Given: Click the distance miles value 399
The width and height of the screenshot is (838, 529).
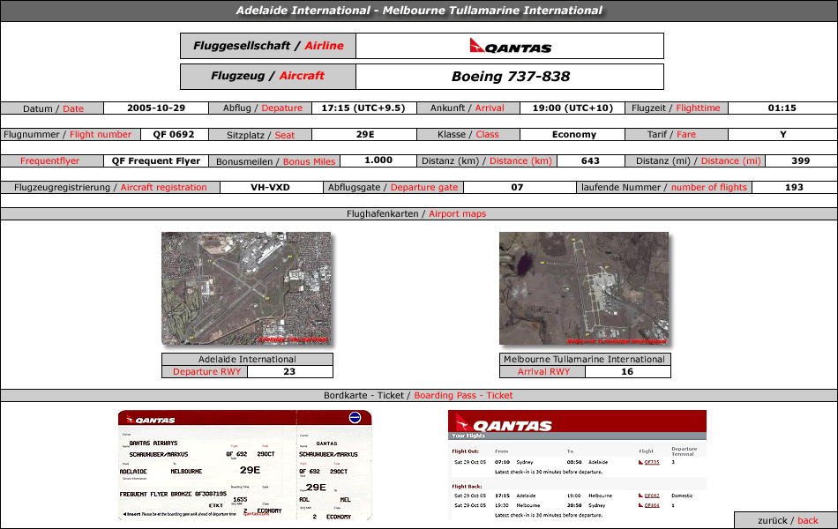Looking at the screenshot, I should (801, 160).
